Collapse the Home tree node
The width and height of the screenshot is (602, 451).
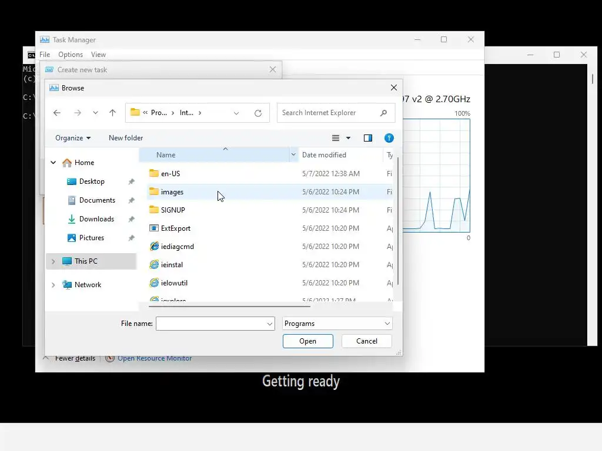(53, 163)
